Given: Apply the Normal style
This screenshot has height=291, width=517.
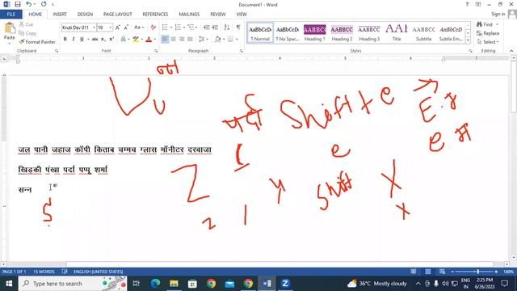Looking at the screenshot, I should coord(260,33).
